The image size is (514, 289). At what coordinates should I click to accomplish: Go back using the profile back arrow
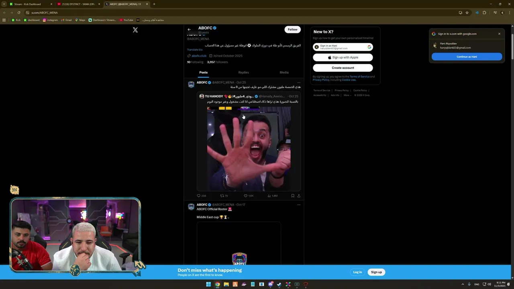point(189,29)
